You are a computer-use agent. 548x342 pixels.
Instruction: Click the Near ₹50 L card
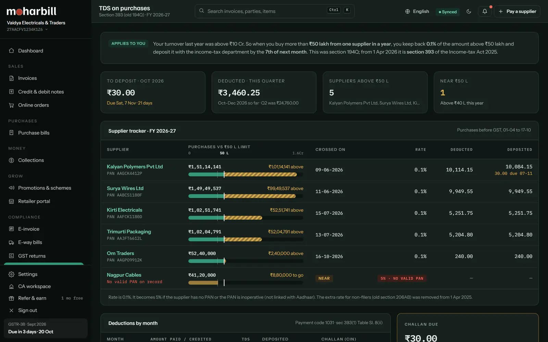[486, 92]
